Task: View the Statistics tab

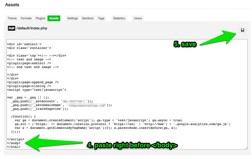Action: (119, 18)
